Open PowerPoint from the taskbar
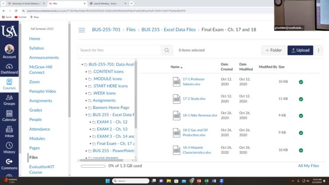 coord(199,181)
